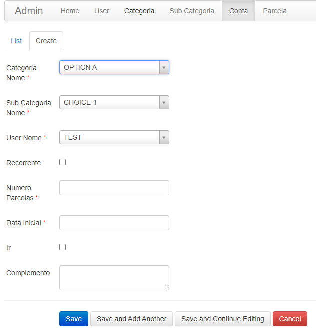Click the Recorrente label text
The height and width of the screenshot is (336, 316).
tap(24, 163)
